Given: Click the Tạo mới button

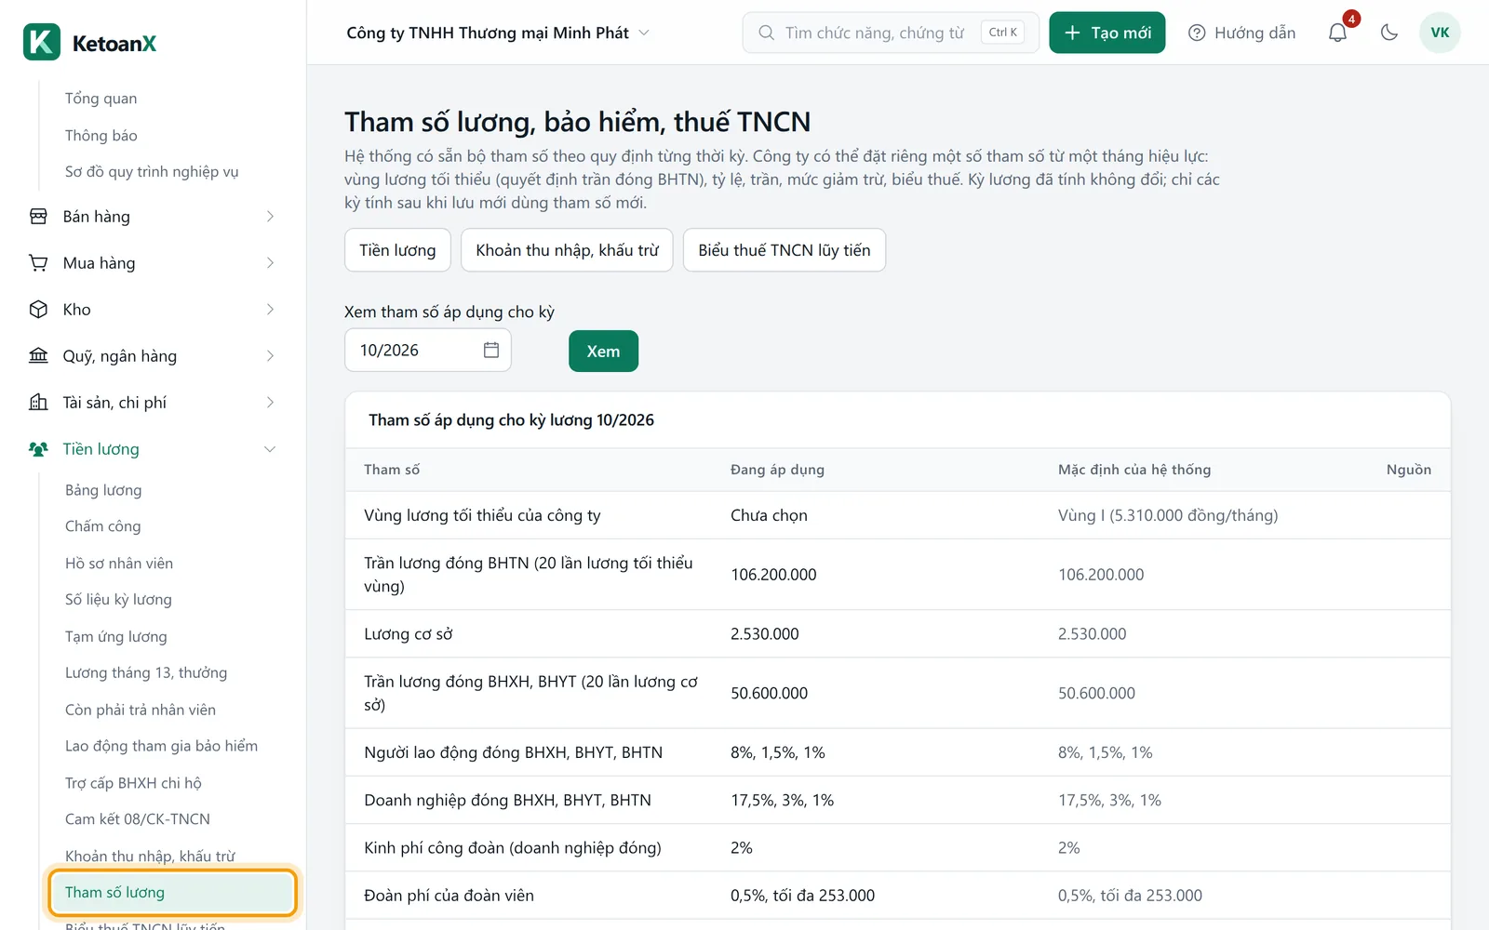Looking at the screenshot, I should [x=1107, y=33].
